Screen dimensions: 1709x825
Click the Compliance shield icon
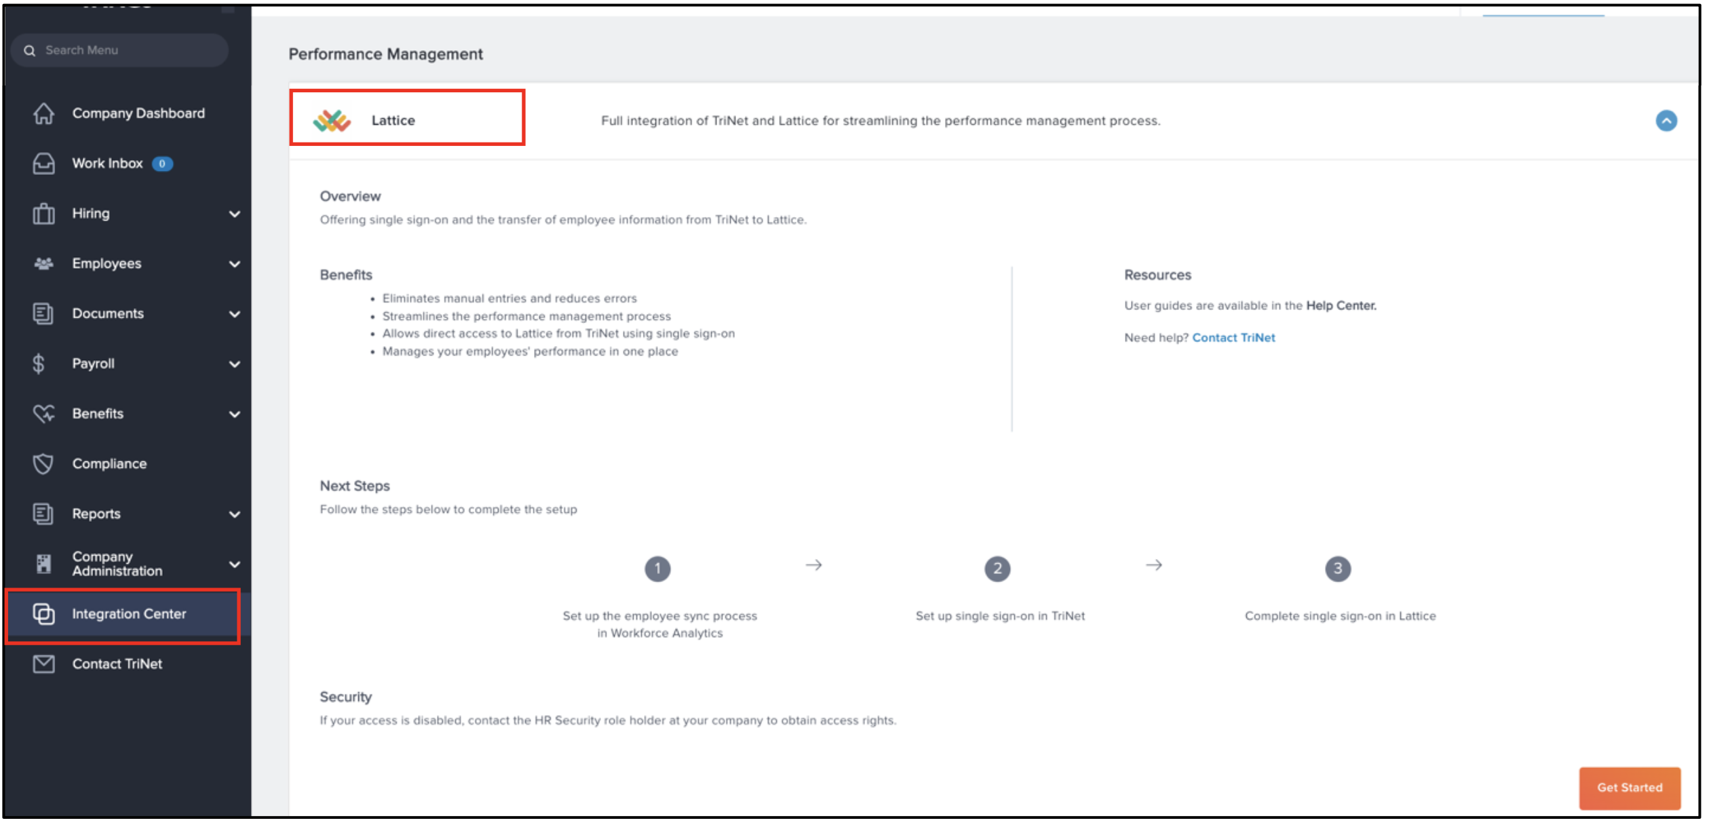tap(43, 464)
